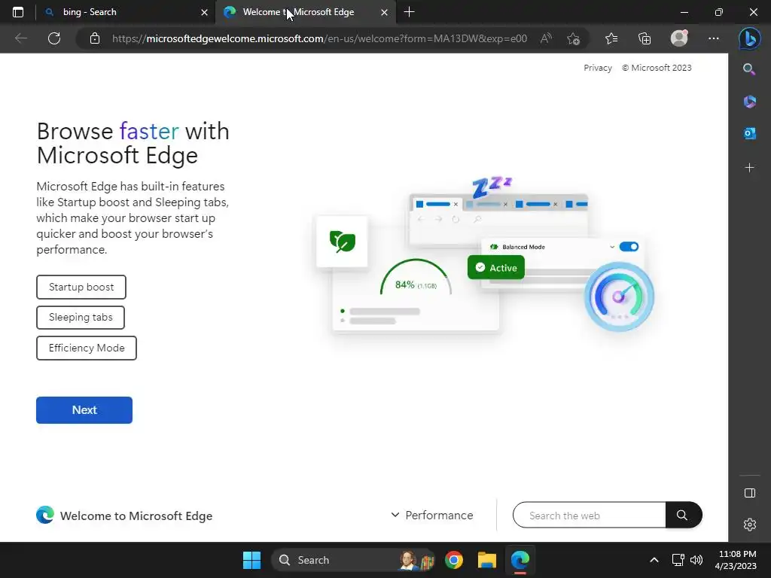Close the Welcome to Microsoft Edge tab
Viewport: 771px width, 578px height.
coord(385,12)
